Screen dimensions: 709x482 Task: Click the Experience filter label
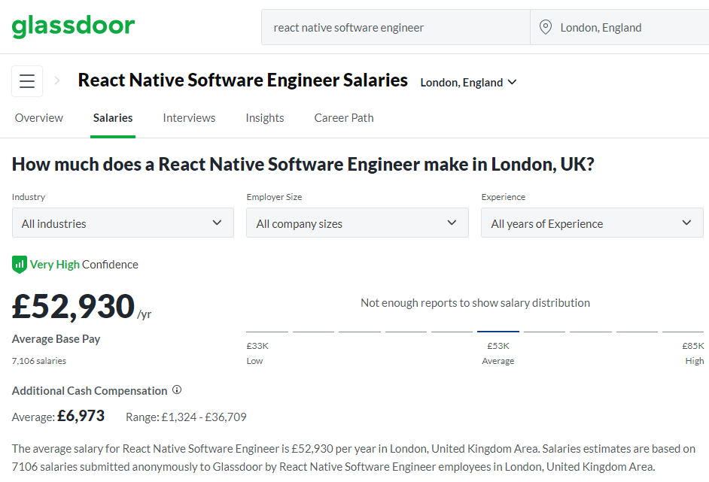pos(504,197)
